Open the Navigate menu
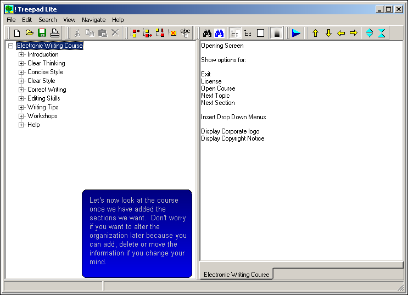Image resolution: width=408 pixels, height=295 pixels. (93, 20)
